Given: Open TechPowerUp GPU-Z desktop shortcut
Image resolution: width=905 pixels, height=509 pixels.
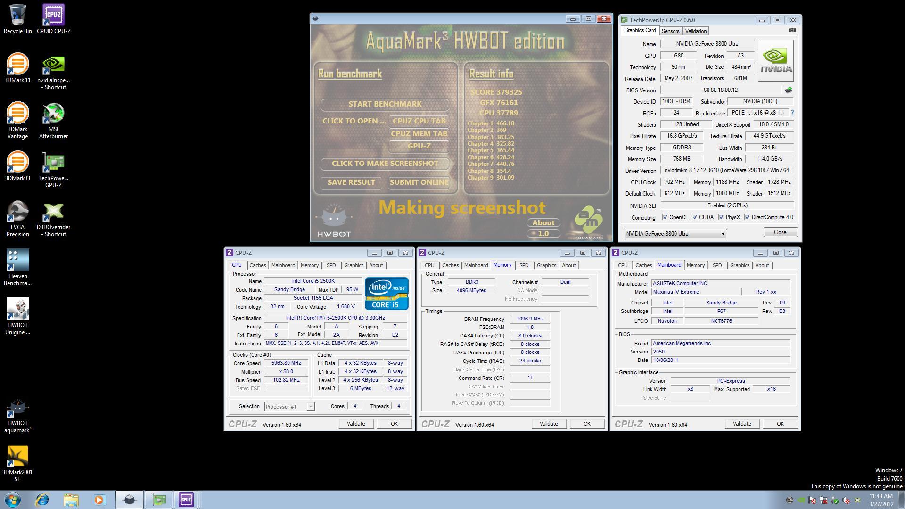Looking at the screenshot, I should (53, 170).
